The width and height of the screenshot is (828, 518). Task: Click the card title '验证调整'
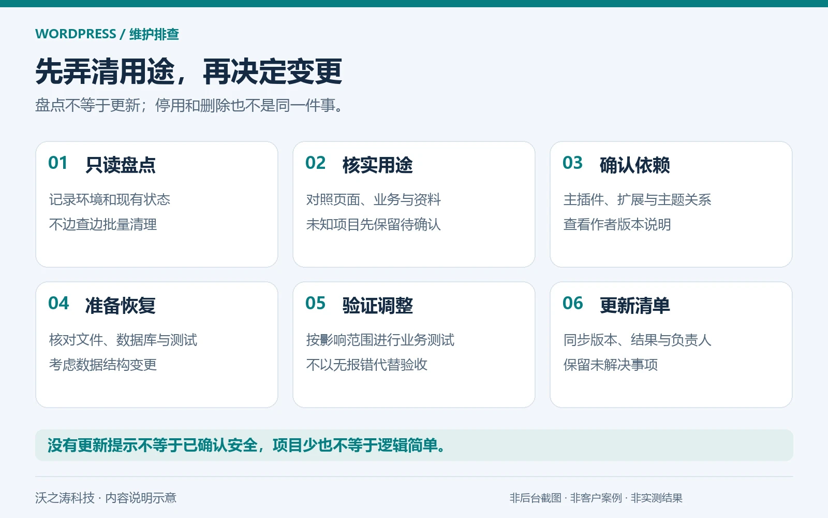(378, 305)
